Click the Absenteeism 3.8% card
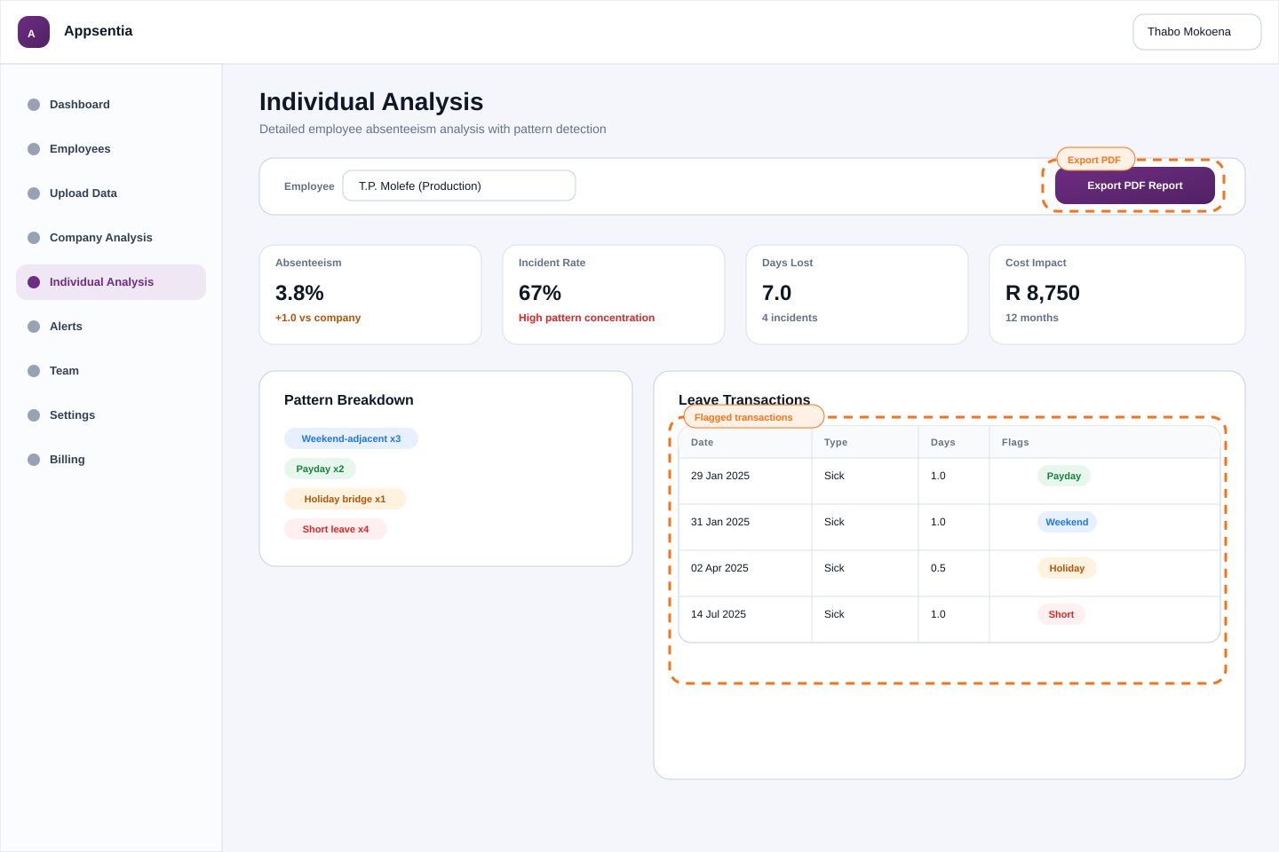 [x=370, y=295]
